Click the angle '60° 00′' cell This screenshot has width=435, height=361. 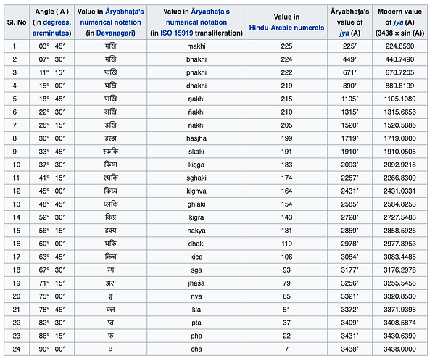[52, 244]
